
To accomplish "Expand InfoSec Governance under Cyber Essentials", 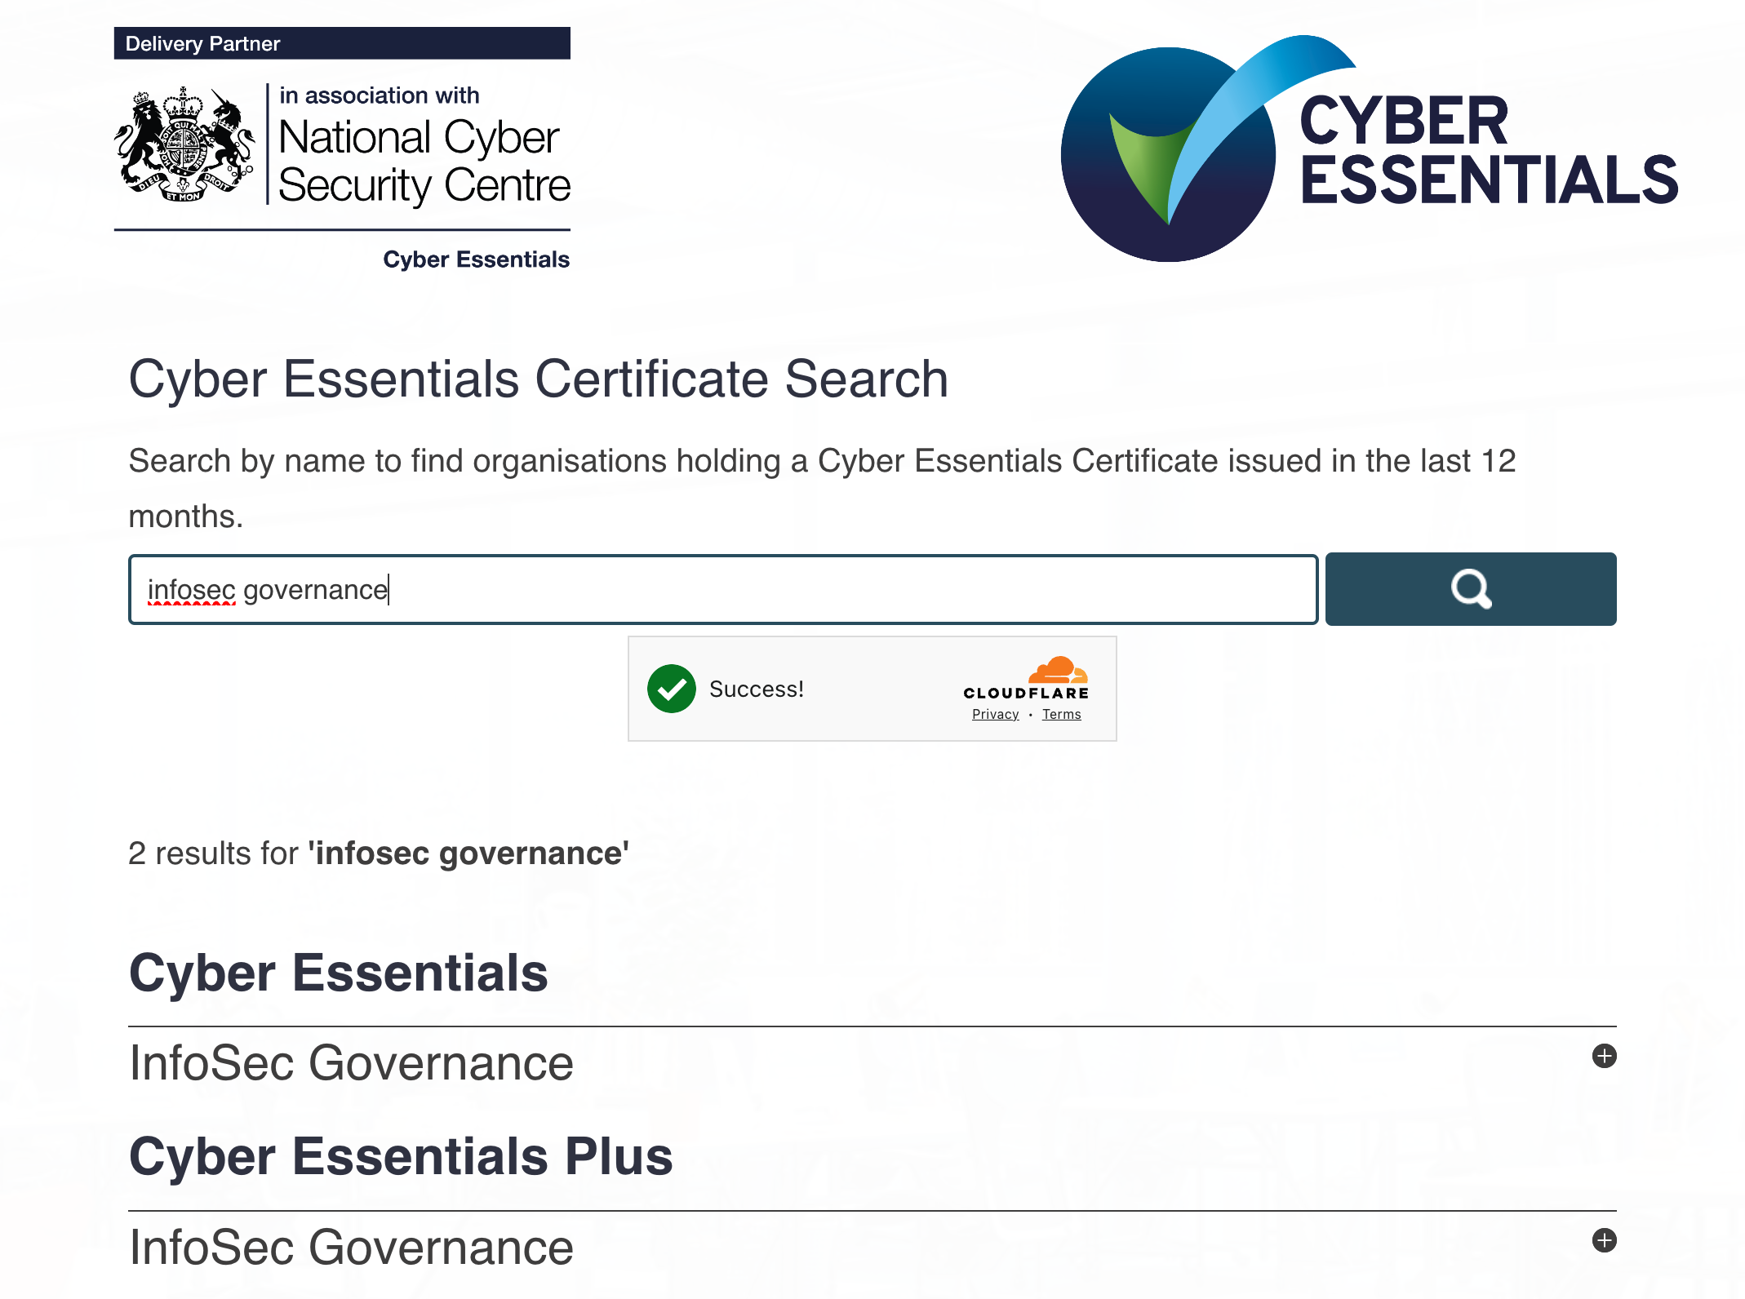I will pyautogui.click(x=1604, y=1056).
